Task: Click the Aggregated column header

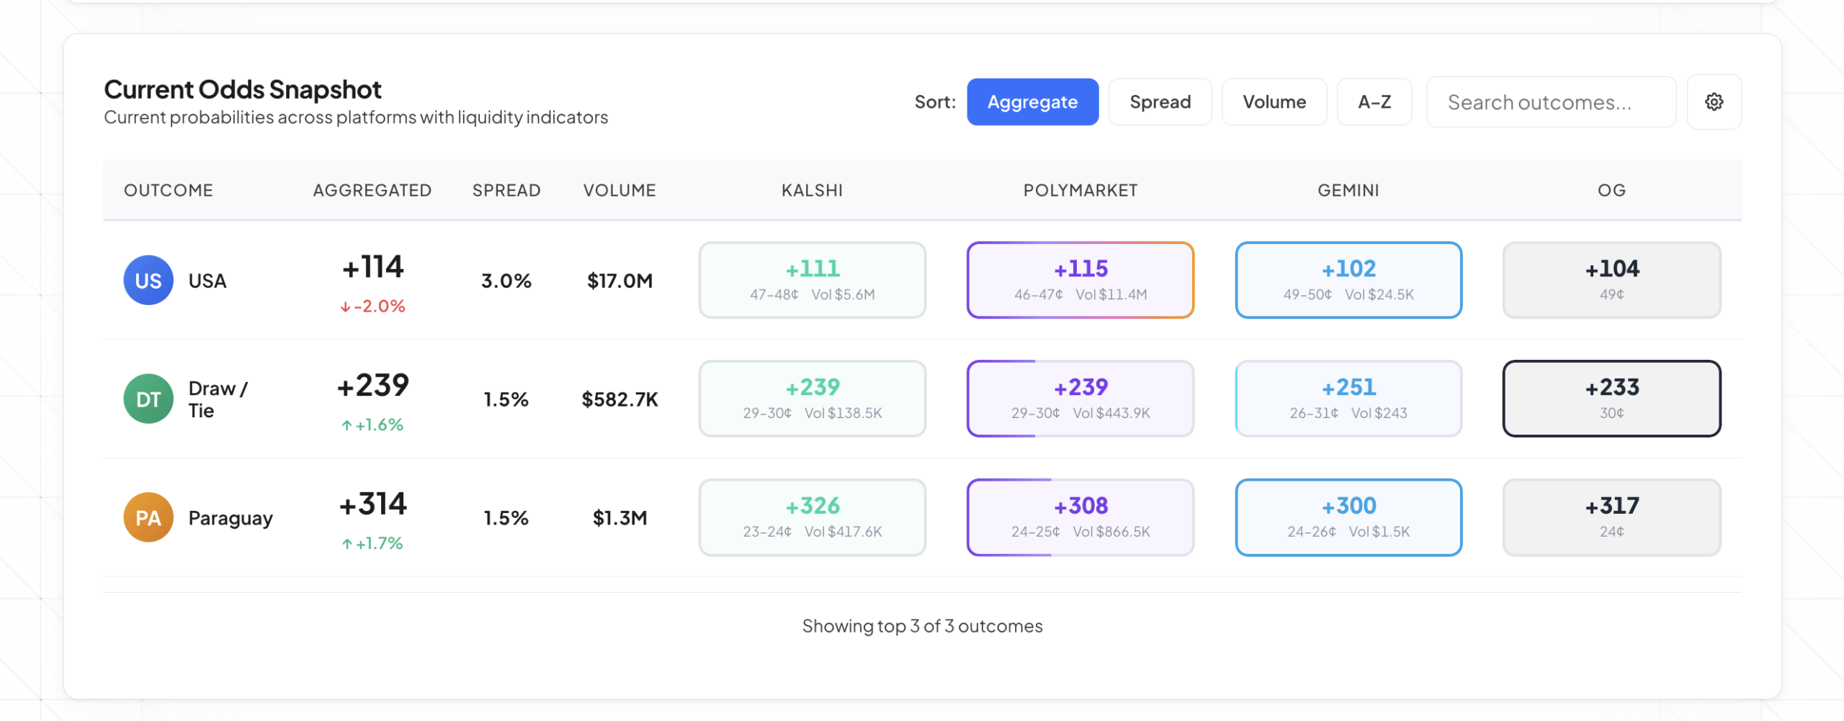Action: coord(372,191)
